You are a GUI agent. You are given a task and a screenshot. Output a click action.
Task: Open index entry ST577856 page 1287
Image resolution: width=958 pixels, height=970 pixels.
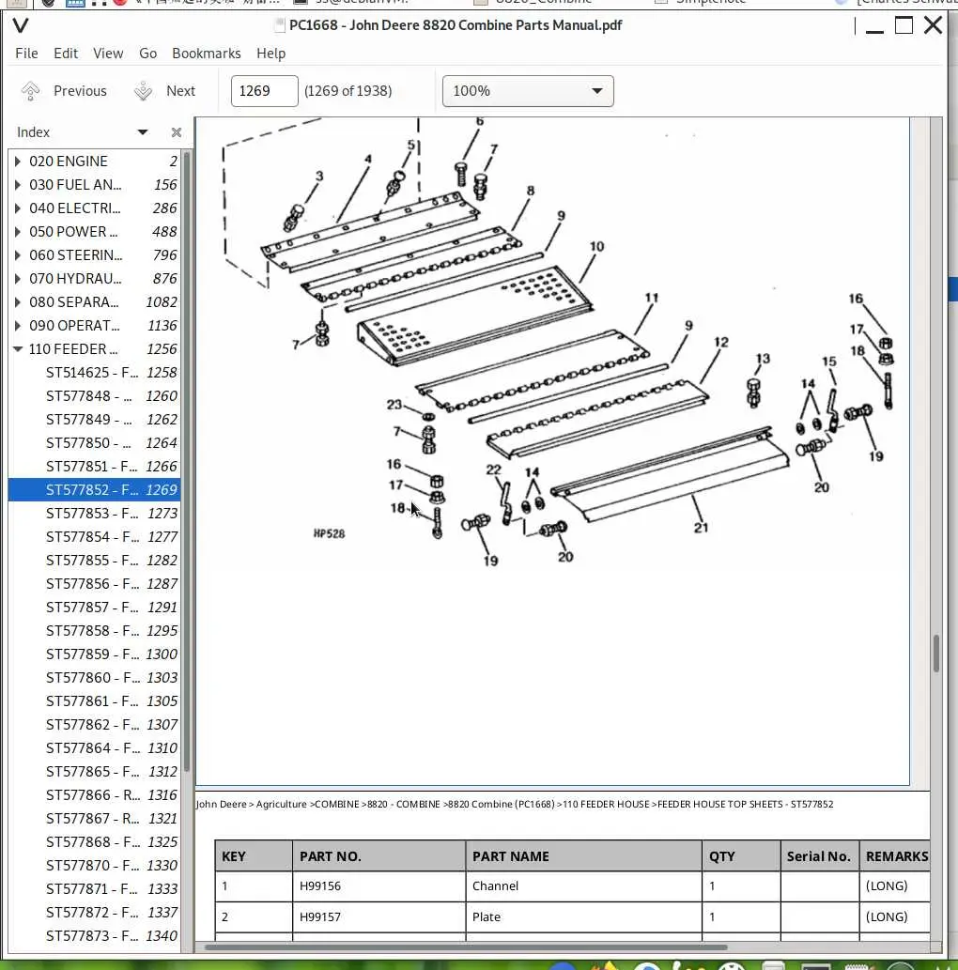click(95, 584)
